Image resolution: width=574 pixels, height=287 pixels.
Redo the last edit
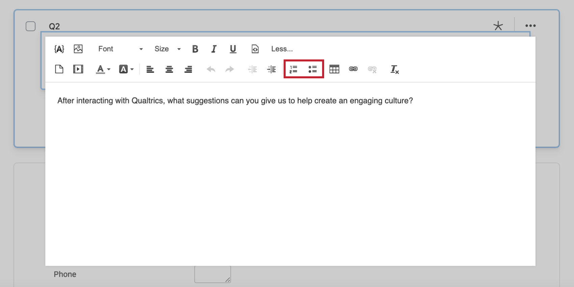(x=230, y=69)
